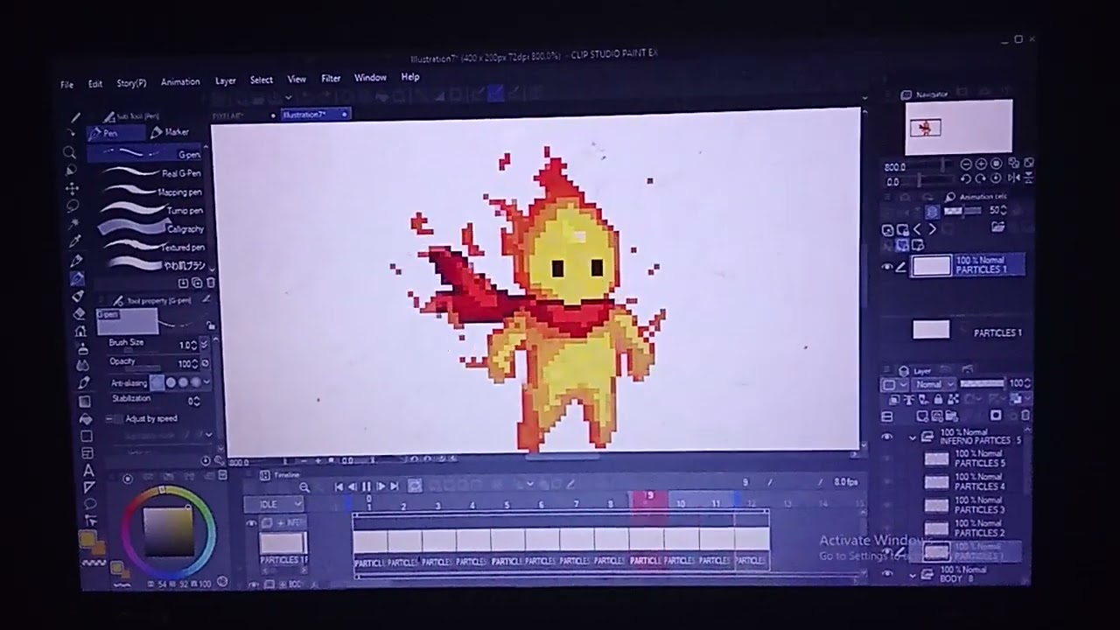The height and width of the screenshot is (630, 1120).
Task: Select the Fill bucket tool
Action: pos(85,419)
